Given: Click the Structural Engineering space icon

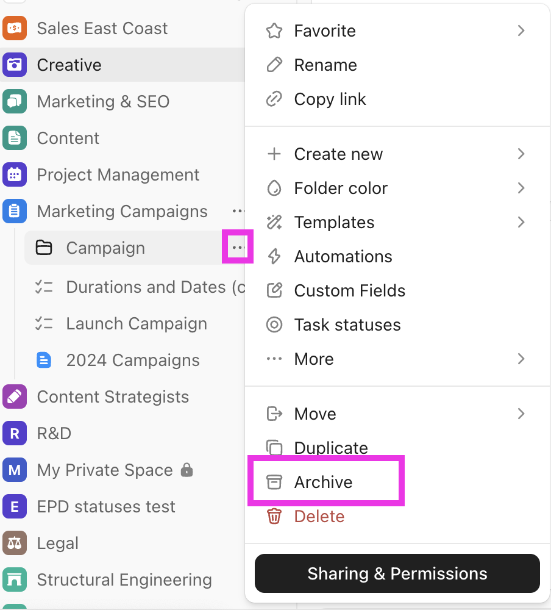Looking at the screenshot, I should tap(15, 579).
